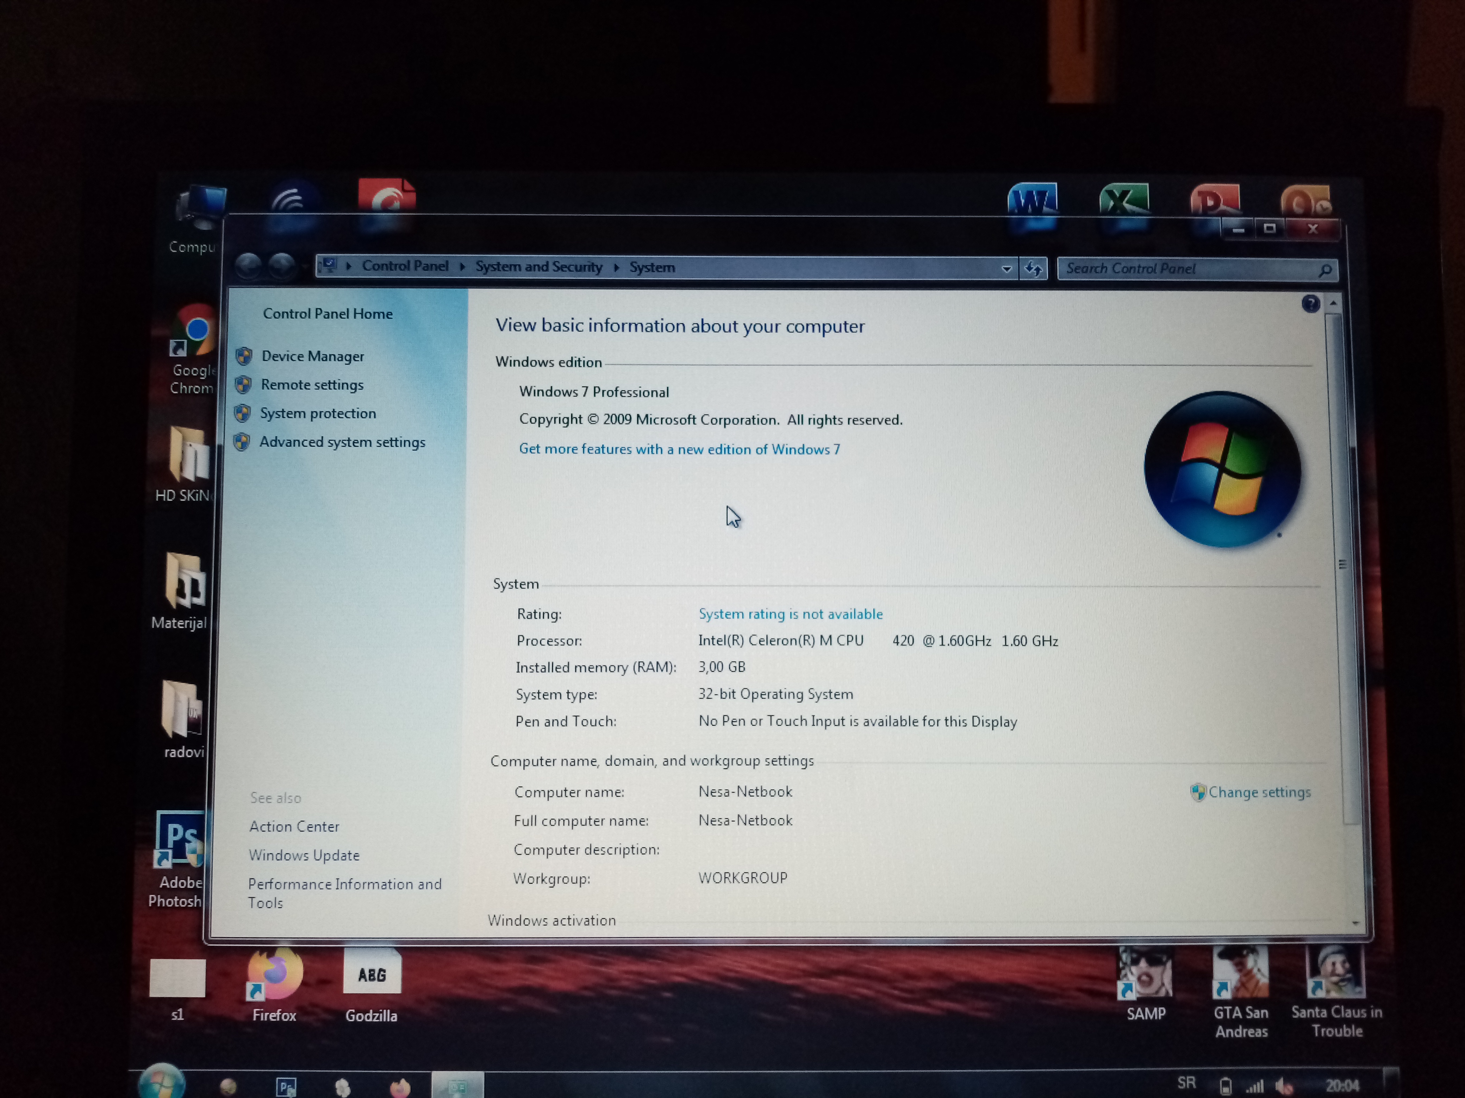The image size is (1465, 1098).
Task: Click 'System rating is not available' link
Action: [791, 614]
